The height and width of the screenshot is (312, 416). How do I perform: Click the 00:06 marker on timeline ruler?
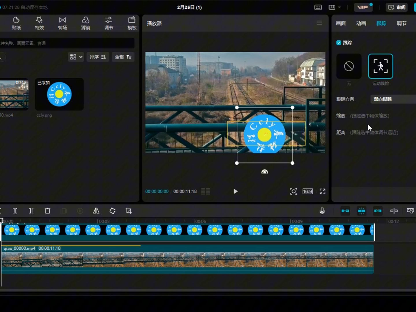[x=200, y=221]
